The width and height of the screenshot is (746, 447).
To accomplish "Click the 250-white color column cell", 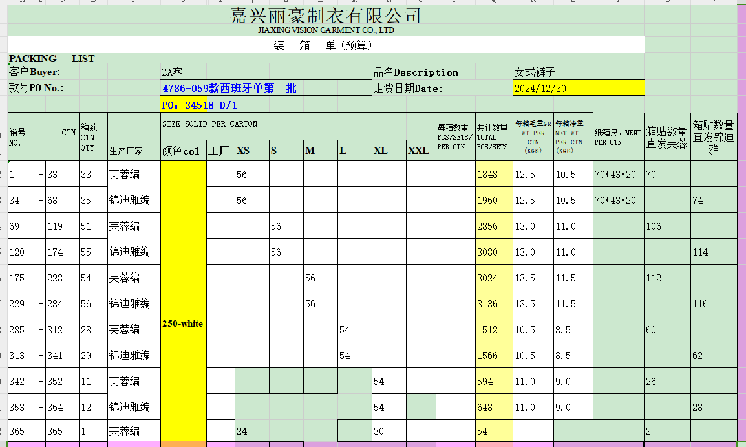I will coord(183,323).
